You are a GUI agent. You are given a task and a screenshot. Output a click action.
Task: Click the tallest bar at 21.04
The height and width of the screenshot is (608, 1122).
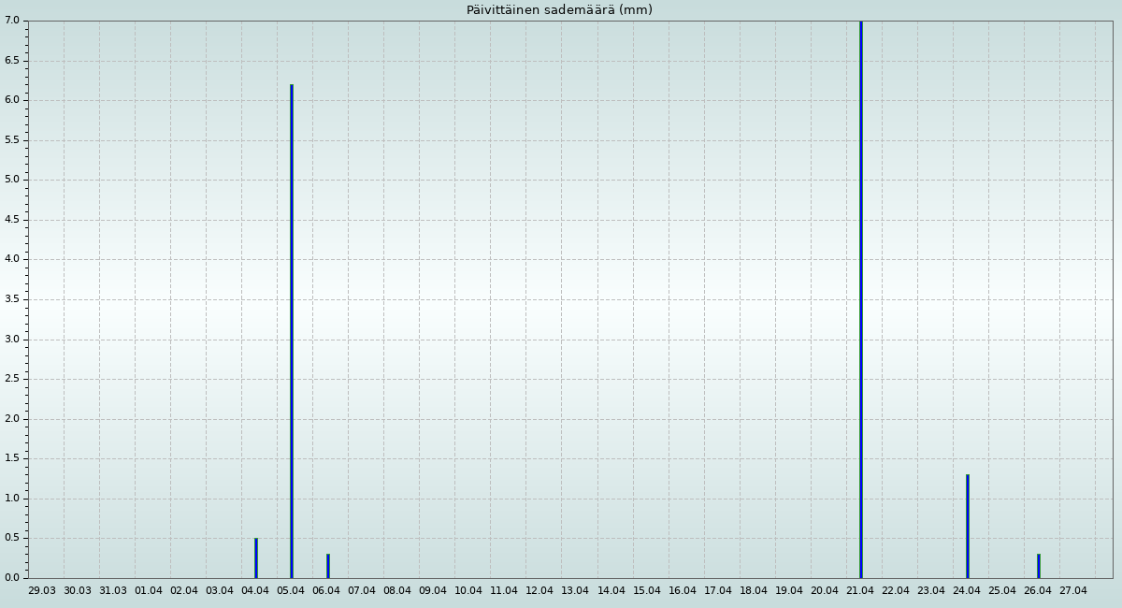[x=860, y=299]
